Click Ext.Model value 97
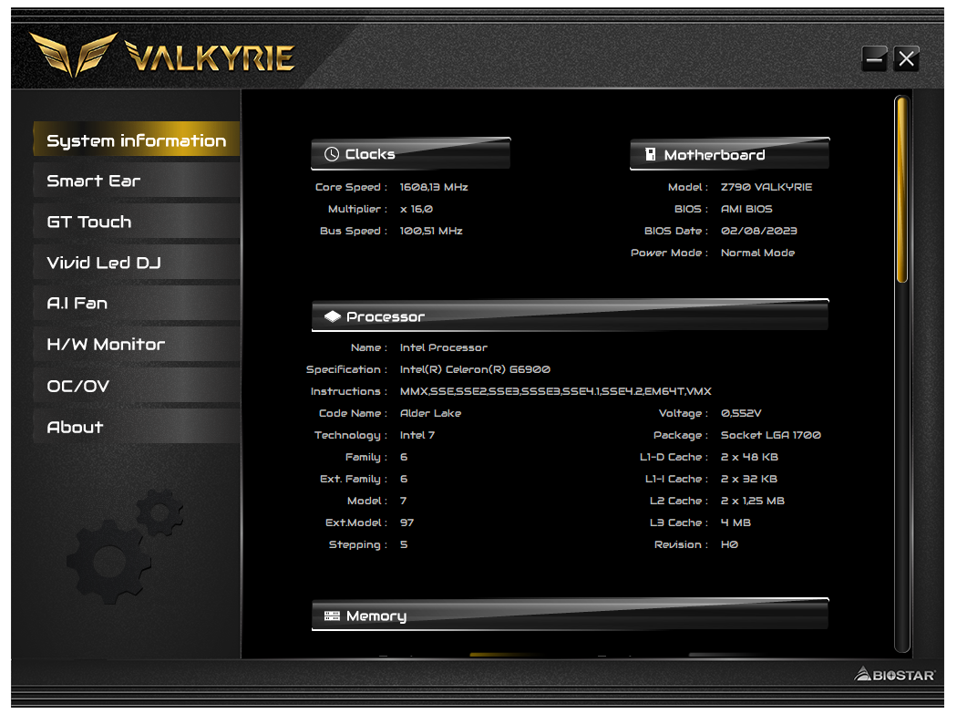This screenshot has width=957, height=714. pos(407,523)
